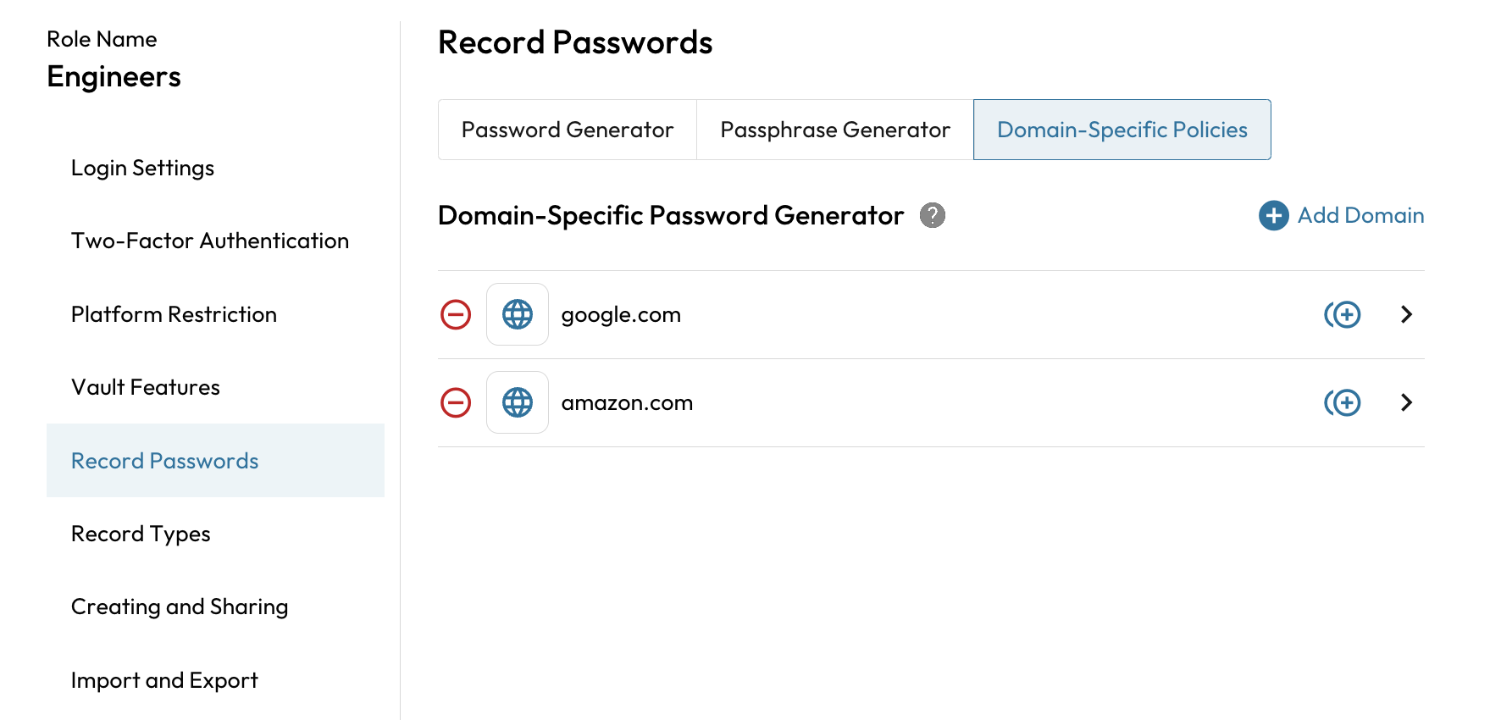Click the Add Domain link
The image size is (1501, 720).
[1360, 215]
